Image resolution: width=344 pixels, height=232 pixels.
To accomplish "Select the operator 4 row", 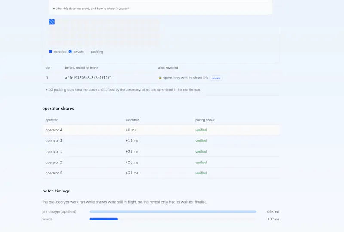I will coord(161,130).
